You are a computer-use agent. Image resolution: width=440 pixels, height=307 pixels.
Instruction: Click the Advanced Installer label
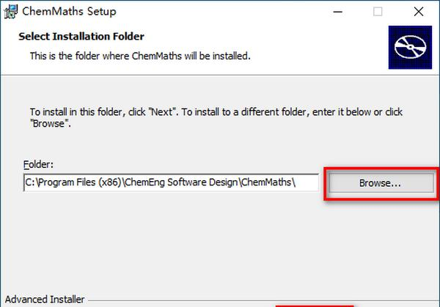coord(45,300)
